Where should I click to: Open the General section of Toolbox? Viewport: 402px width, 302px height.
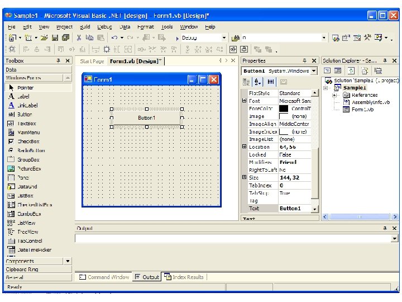pyautogui.click(x=38, y=277)
